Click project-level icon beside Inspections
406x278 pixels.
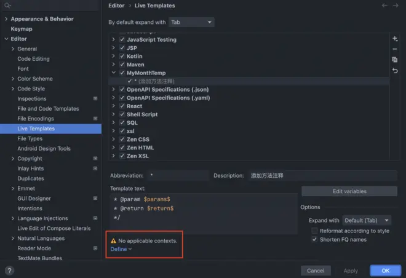[x=95, y=98]
